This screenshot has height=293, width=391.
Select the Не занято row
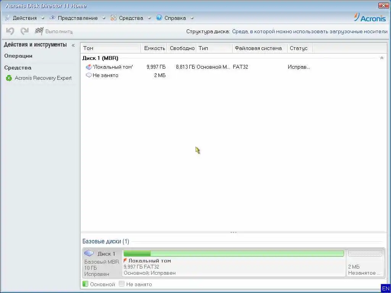click(x=233, y=75)
